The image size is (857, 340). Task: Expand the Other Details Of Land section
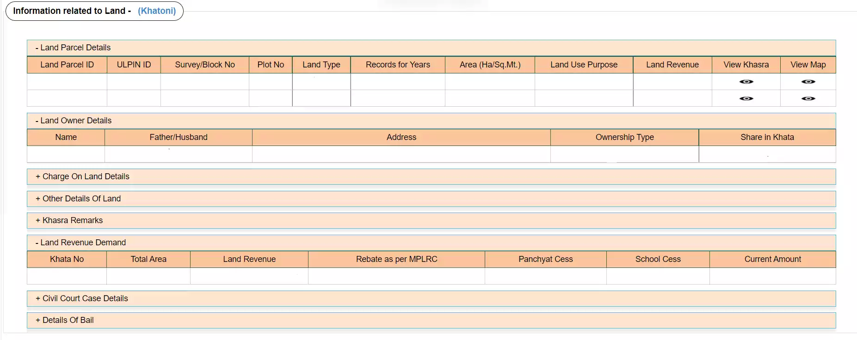(431, 199)
